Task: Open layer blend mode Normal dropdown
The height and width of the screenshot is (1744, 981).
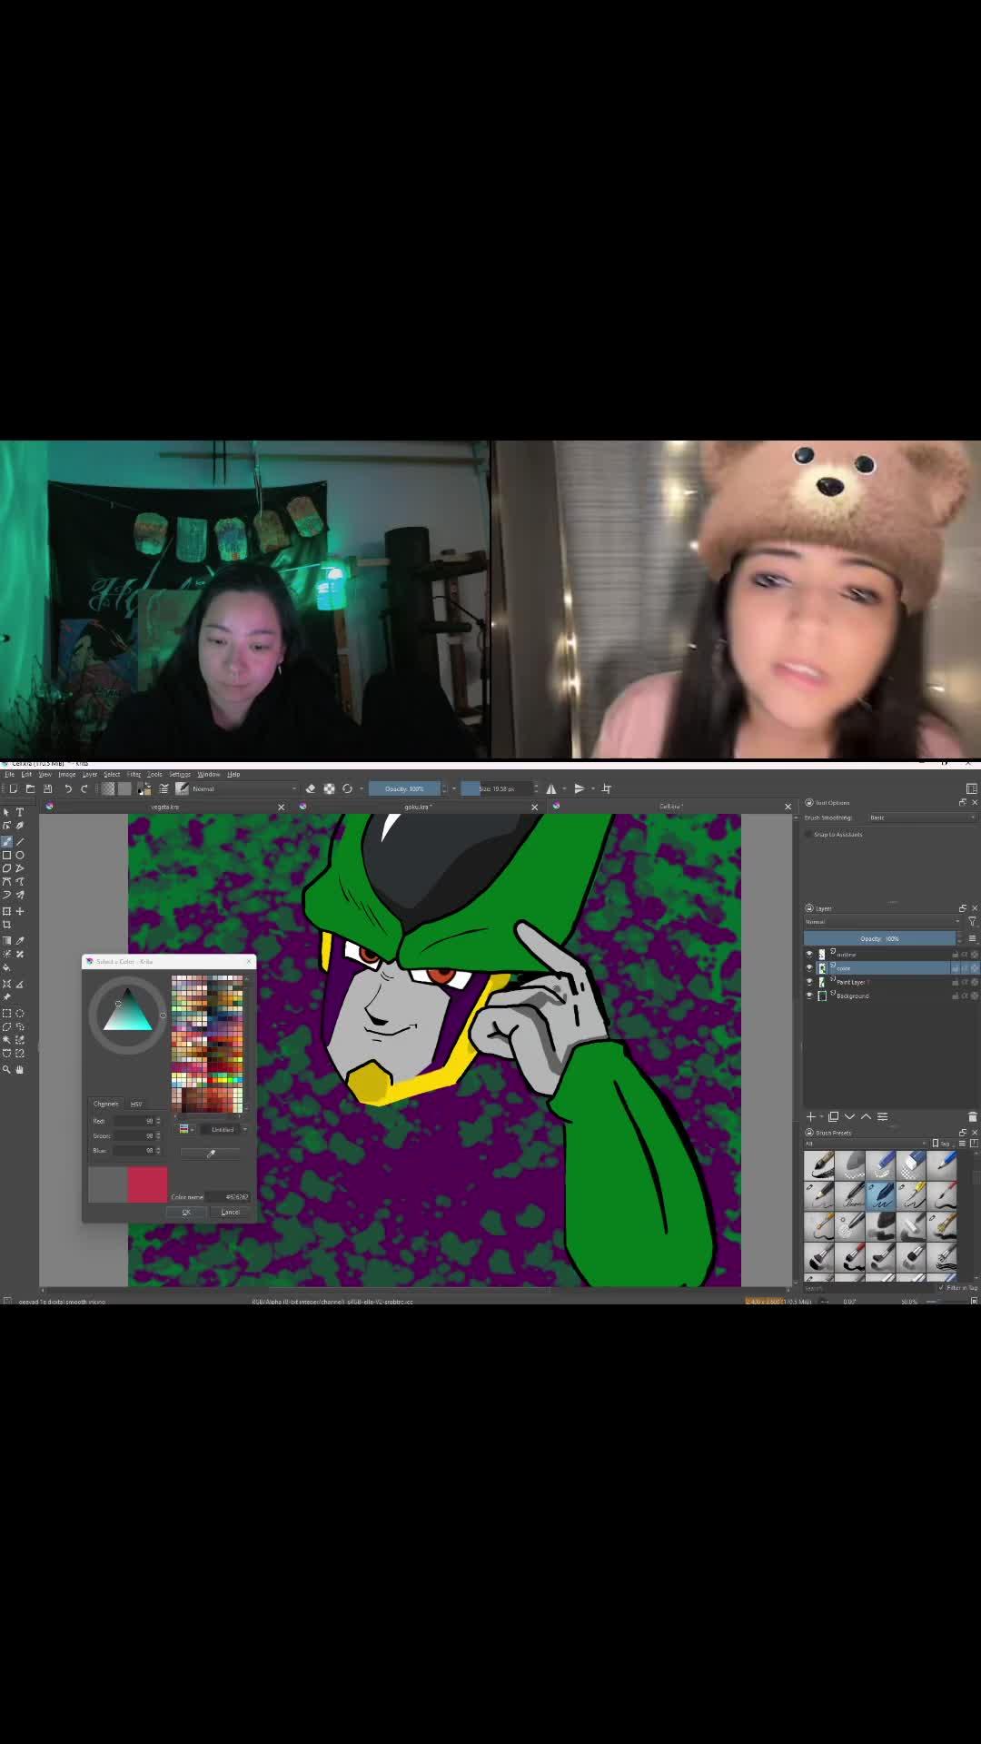Action: tap(882, 921)
